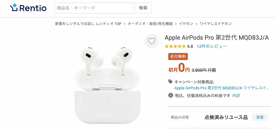The width and height of the screenshot is (277, 129).
Task: Click the five-star rating icons
Action: [175, 47]
